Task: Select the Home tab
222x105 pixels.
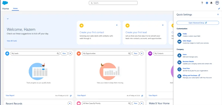Action: (x=15, y=8)
